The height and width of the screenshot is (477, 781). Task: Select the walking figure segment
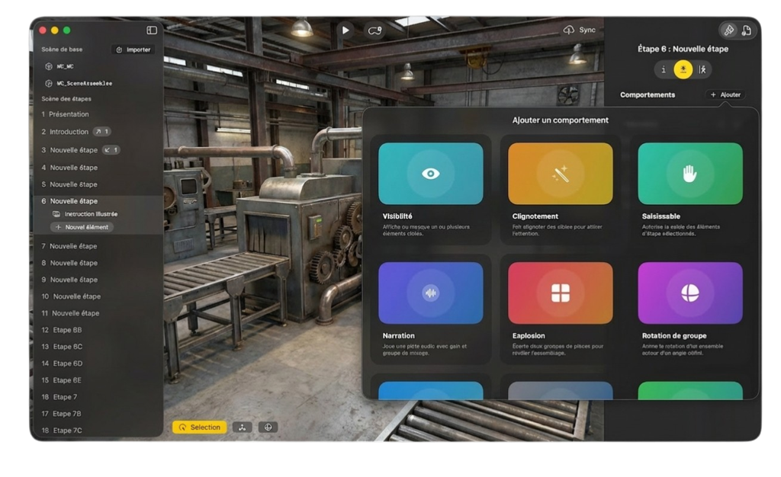click(702, 69)
